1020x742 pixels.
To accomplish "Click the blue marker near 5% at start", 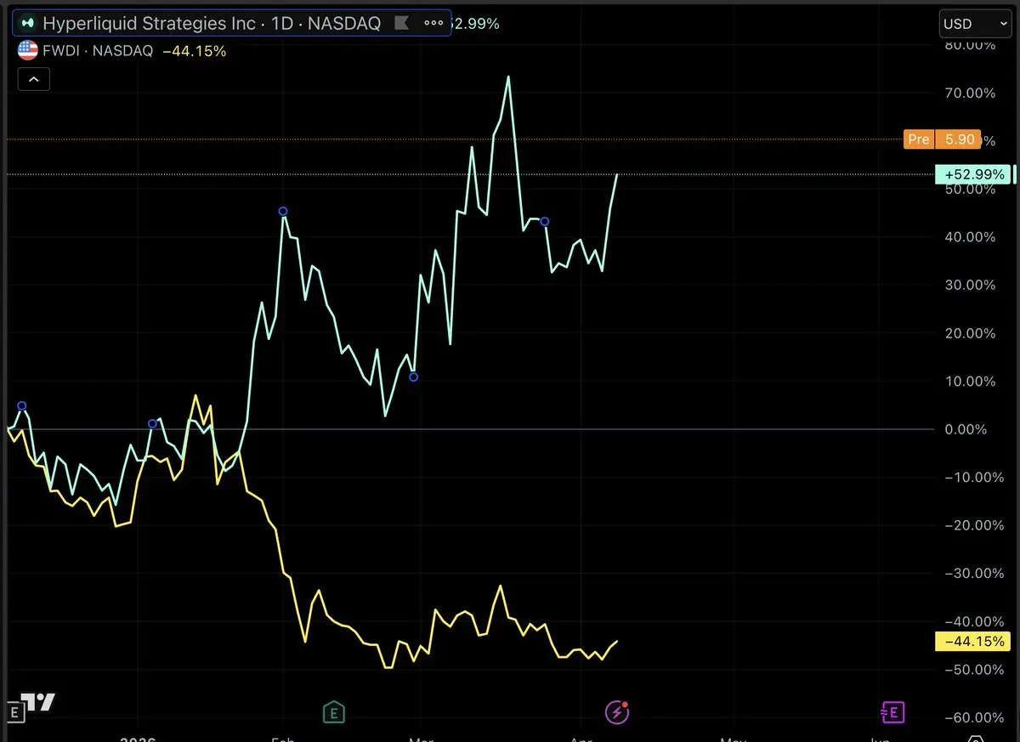I will point(22,406).
